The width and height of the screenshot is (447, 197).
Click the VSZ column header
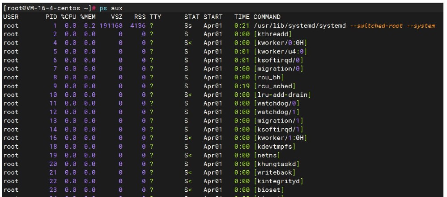point(117,17)
